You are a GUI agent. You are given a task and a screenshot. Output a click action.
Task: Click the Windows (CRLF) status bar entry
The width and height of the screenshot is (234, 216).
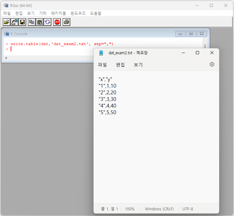(x=159, y=209)
